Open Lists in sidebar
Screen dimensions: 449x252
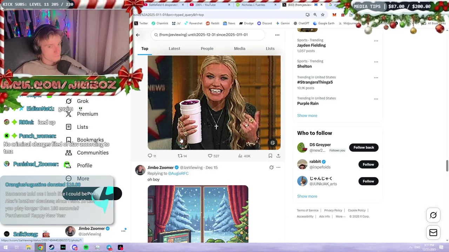coord(77,127)
